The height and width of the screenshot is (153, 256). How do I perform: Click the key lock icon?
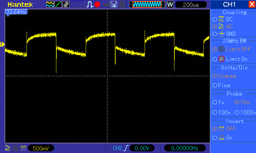point(106,4)
